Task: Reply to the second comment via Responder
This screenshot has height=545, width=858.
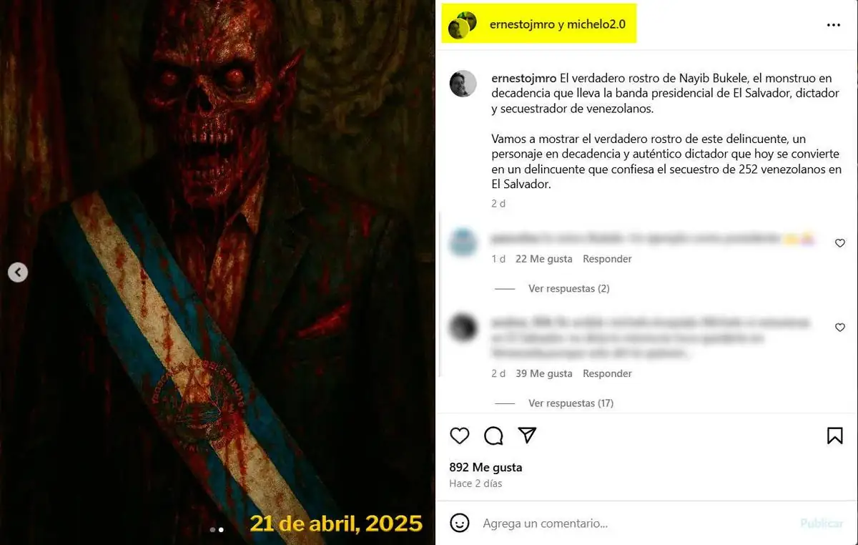Action: click(607, 373)
